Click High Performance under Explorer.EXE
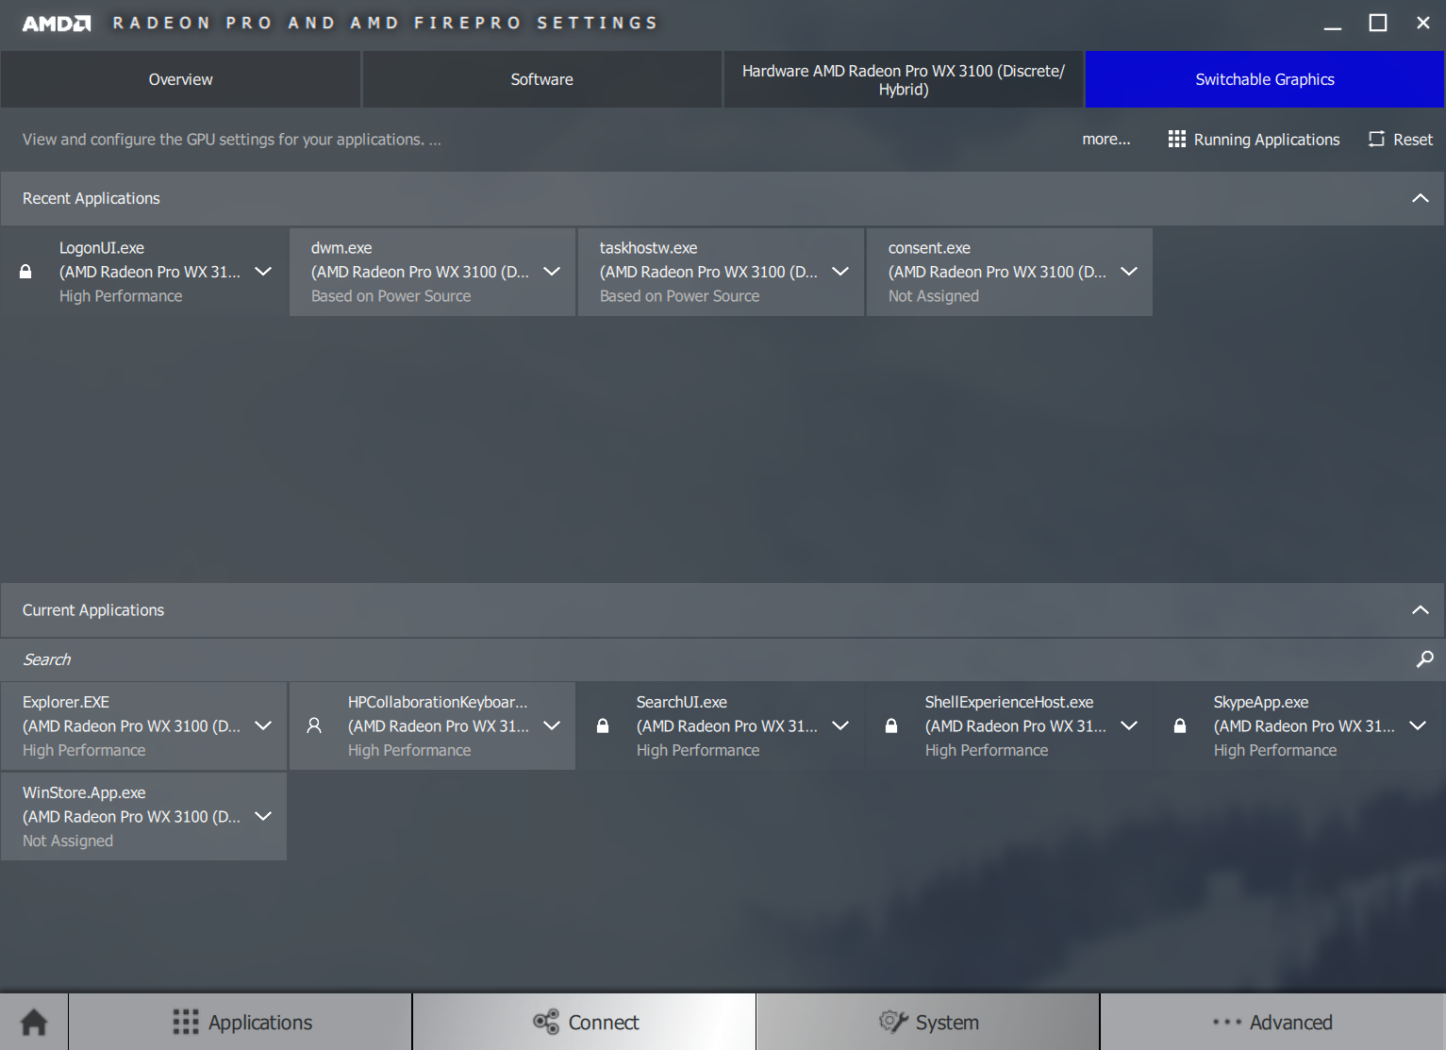The width and height of the screenshot is (1446, 1050). (x=84, y=750)
